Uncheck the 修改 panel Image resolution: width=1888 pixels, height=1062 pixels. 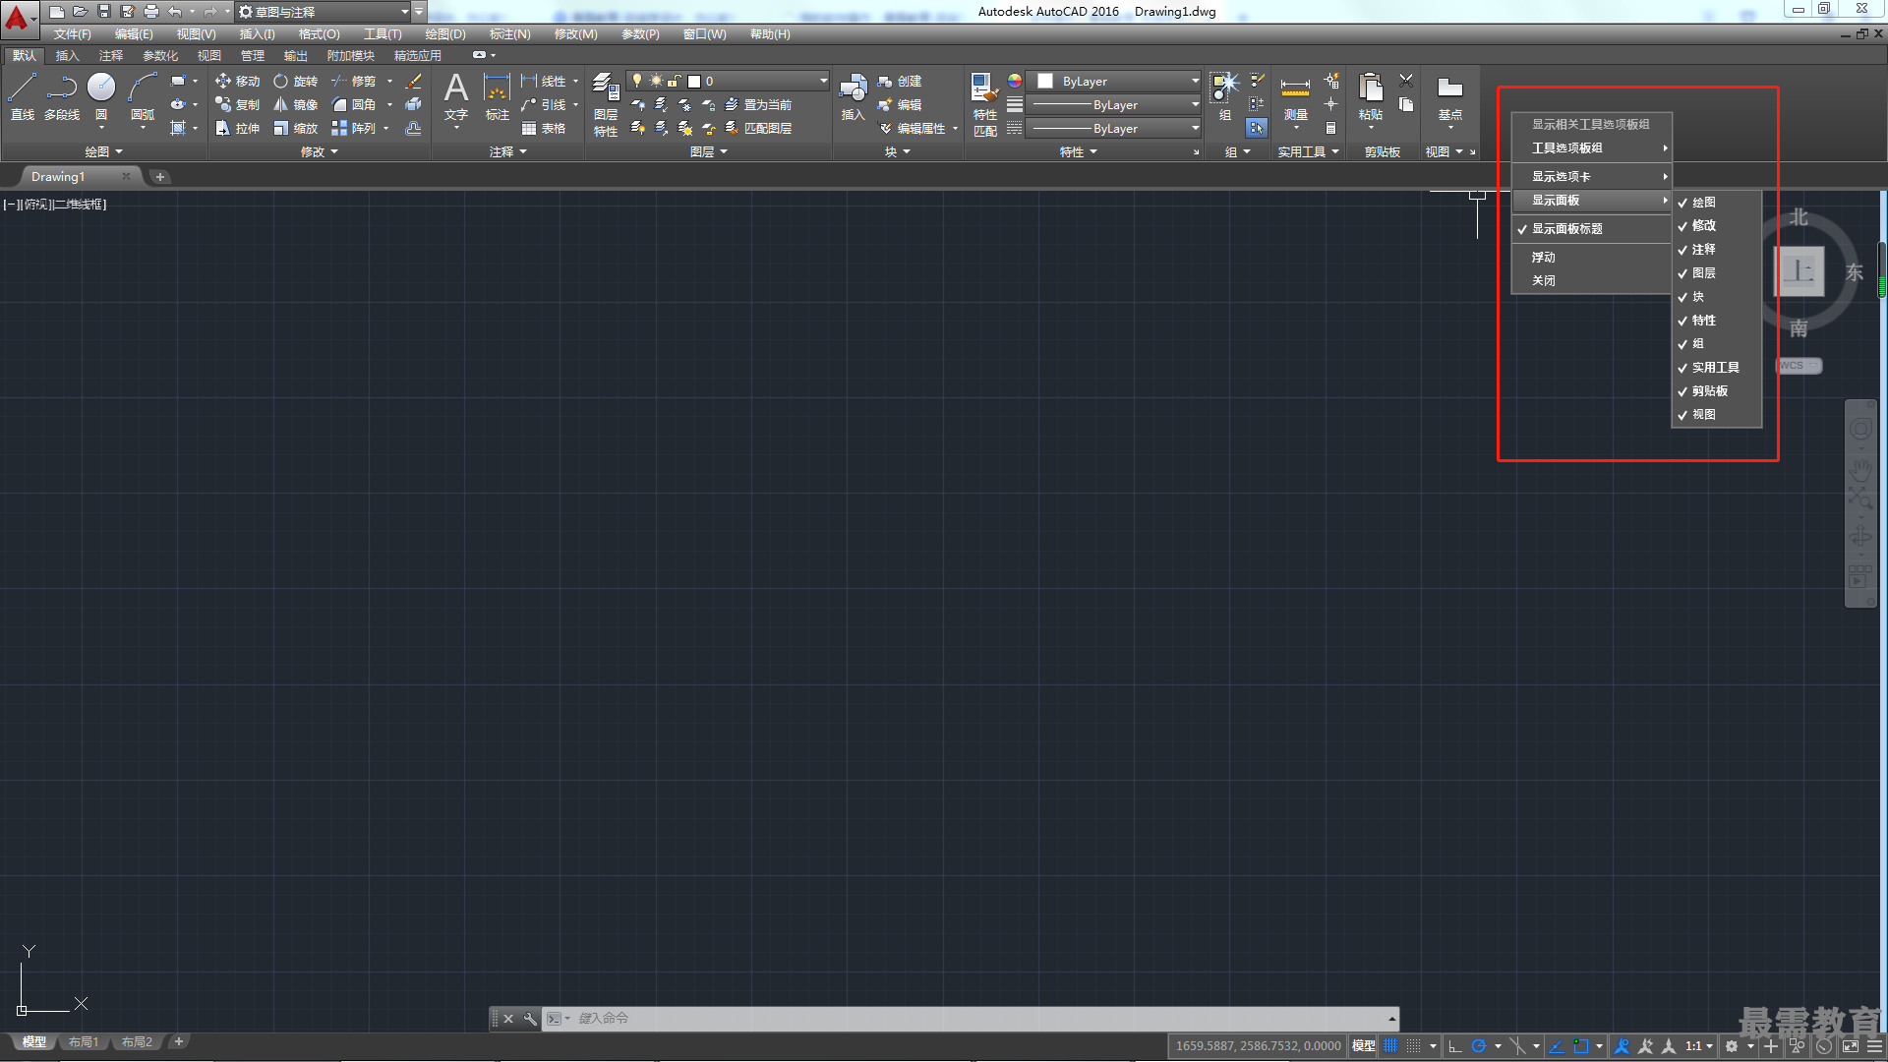pos(1716,226)
